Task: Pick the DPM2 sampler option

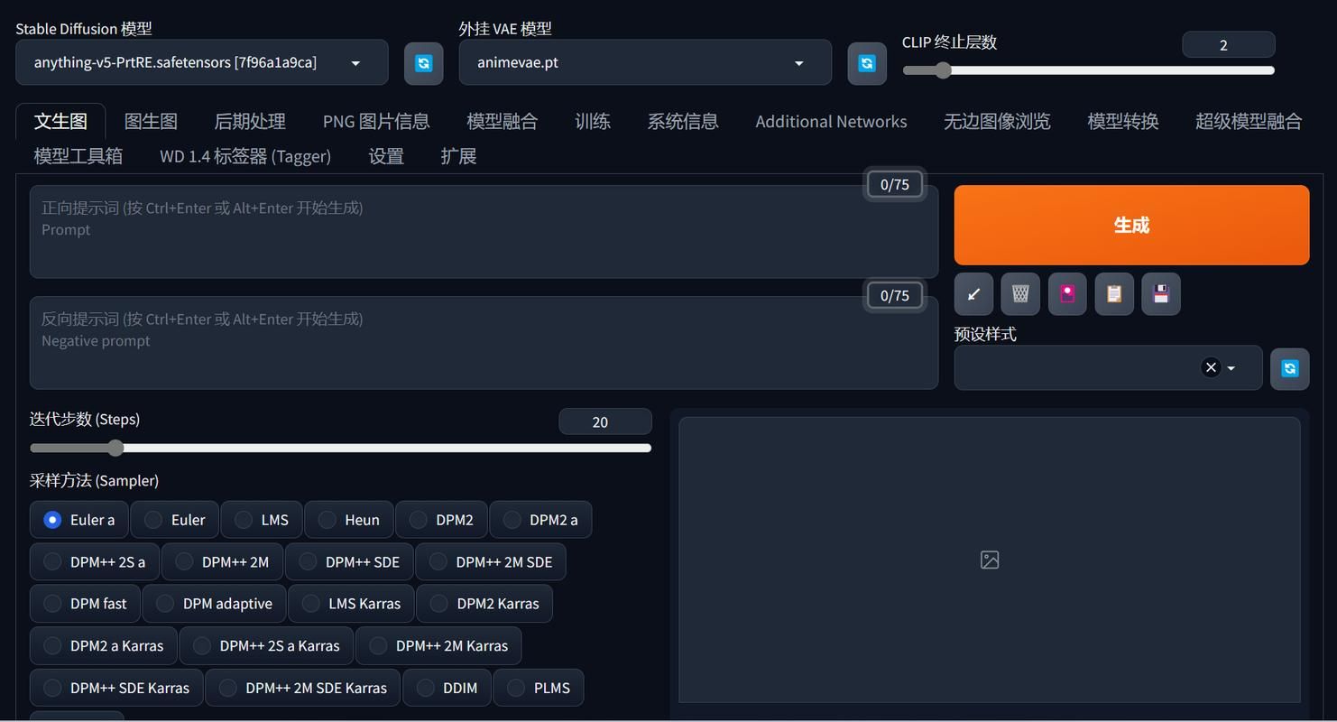Action: coord(441,520)
